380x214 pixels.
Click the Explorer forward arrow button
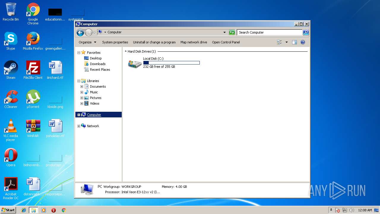[88, 32]
